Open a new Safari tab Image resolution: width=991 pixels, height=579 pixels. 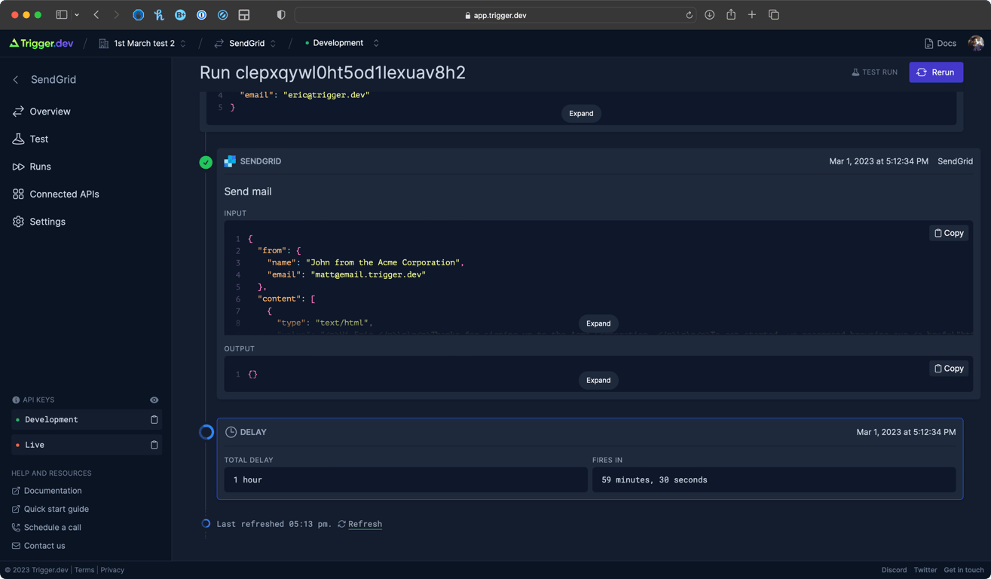(x=752, y=15)
